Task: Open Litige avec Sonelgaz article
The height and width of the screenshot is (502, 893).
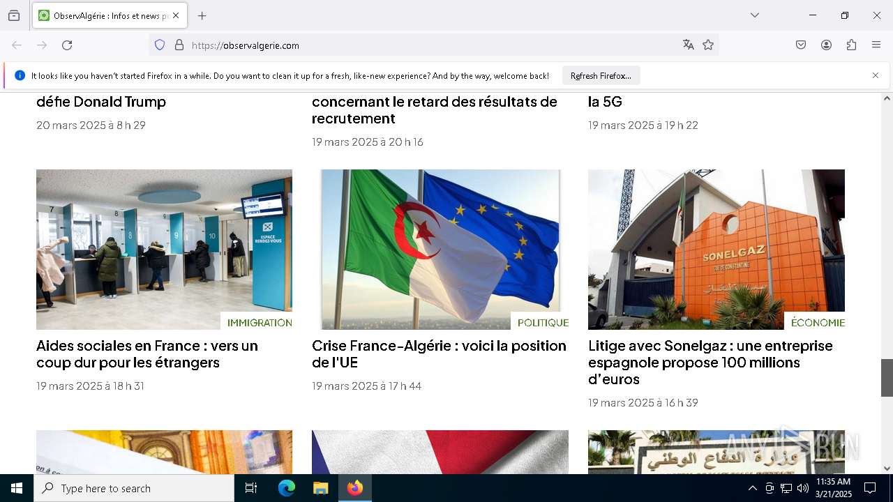Action: tap(710, 363)
